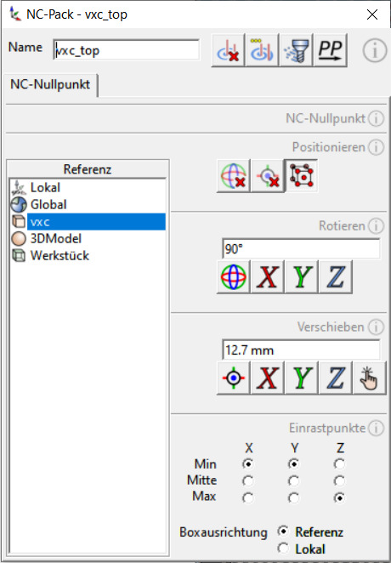
Task: Click the milling cutter simulation icon
Action: [297, 50]
